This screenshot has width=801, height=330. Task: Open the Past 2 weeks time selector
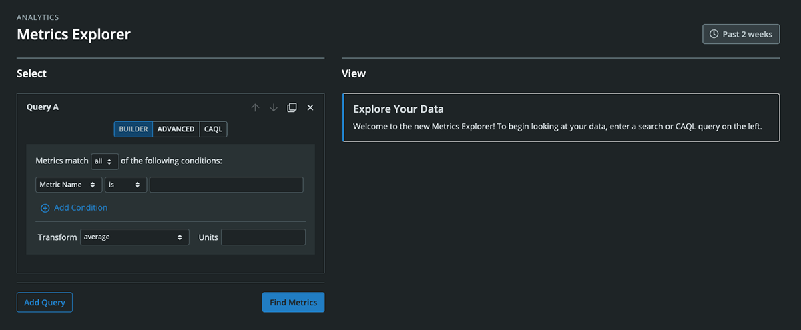(741, 34)
